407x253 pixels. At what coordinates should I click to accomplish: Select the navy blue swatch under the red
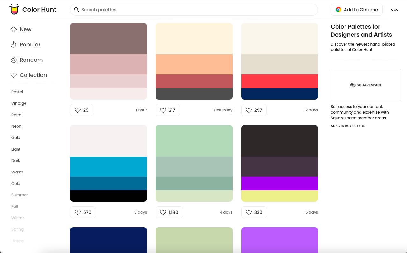[x=280, y=94]
